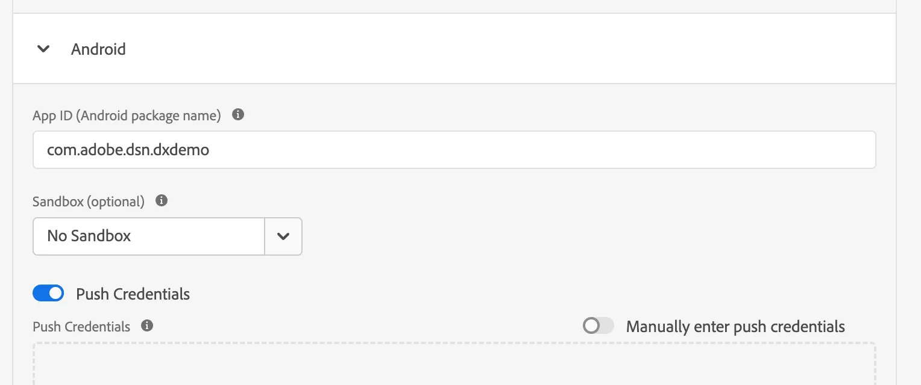Click the Android section title
The width and height of the screenshot is (921, 385).
[x=98, y=49]
